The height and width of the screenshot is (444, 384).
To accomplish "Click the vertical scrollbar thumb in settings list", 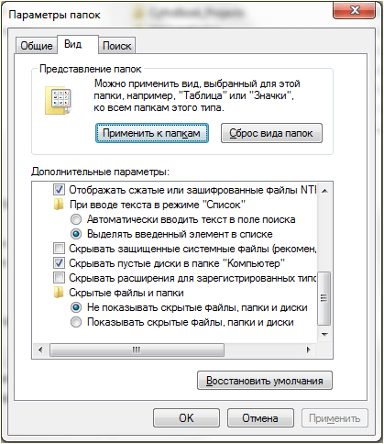I will click(x=324, y=298).
